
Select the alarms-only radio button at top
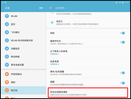(x=52, y=12)
